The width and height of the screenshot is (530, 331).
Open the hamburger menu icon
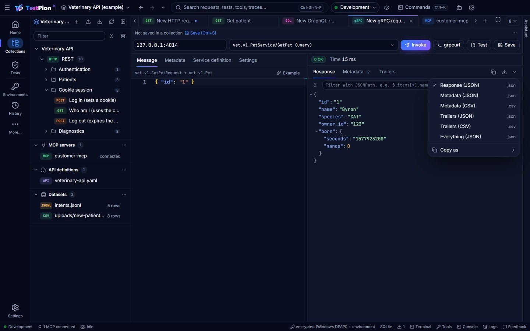[x=7, y=7]
